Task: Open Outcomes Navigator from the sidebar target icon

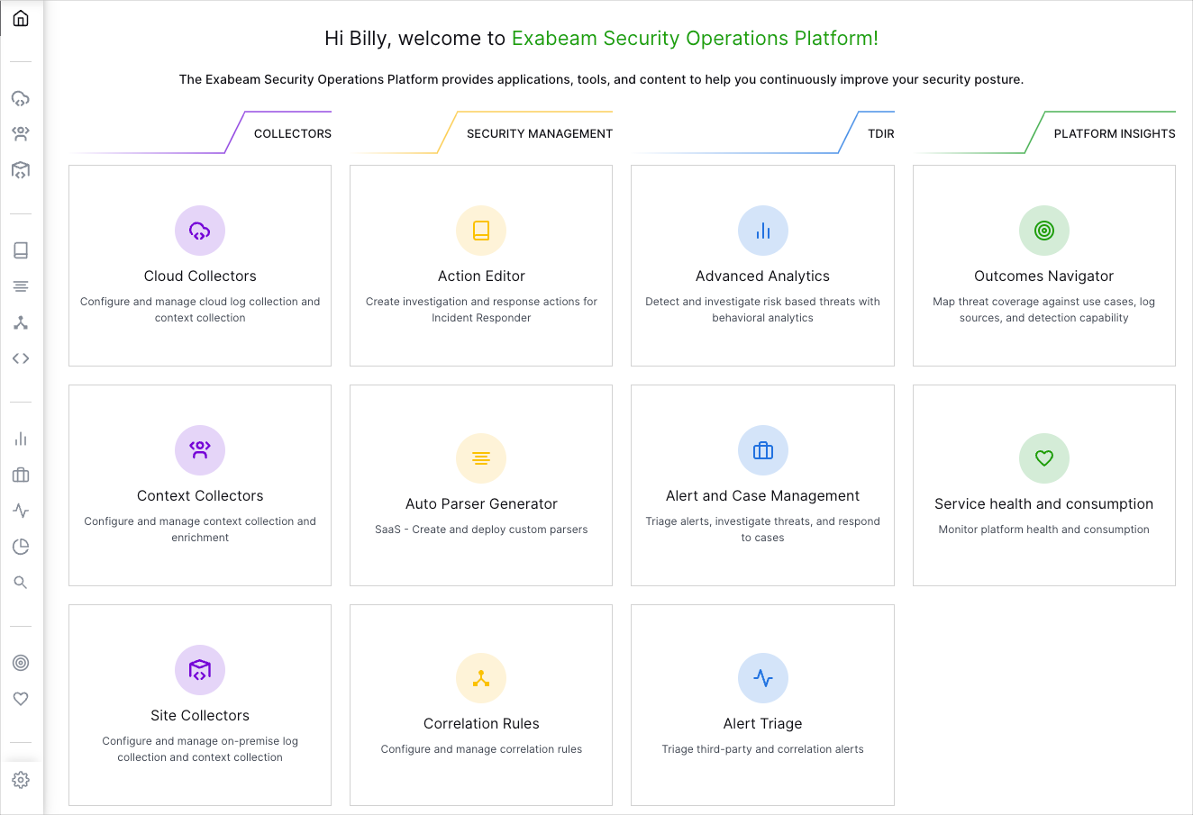Action: click(21, 663)
